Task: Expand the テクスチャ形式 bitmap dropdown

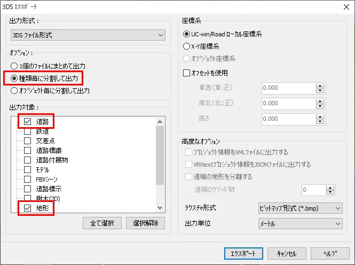Action: click(299, 208)
